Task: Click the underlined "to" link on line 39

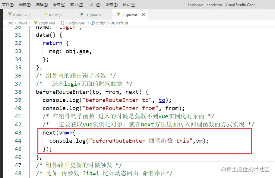Action: pyautogui.click(x=162, y=100)
